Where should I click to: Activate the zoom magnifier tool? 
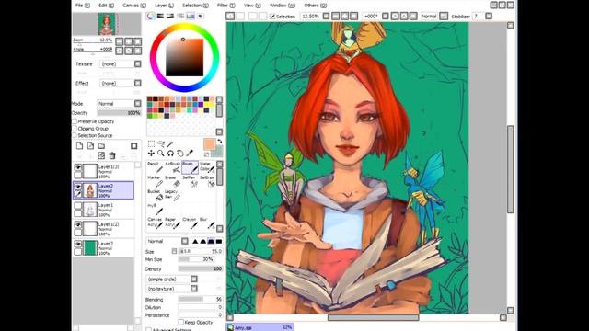pyautogui.click(x=161, y=154)
